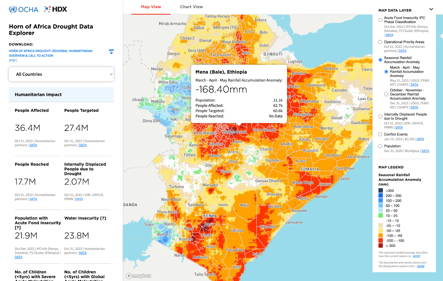Screen dimensions: 443x281
Task: Click the OCHA logo
Action: [24, 9]
